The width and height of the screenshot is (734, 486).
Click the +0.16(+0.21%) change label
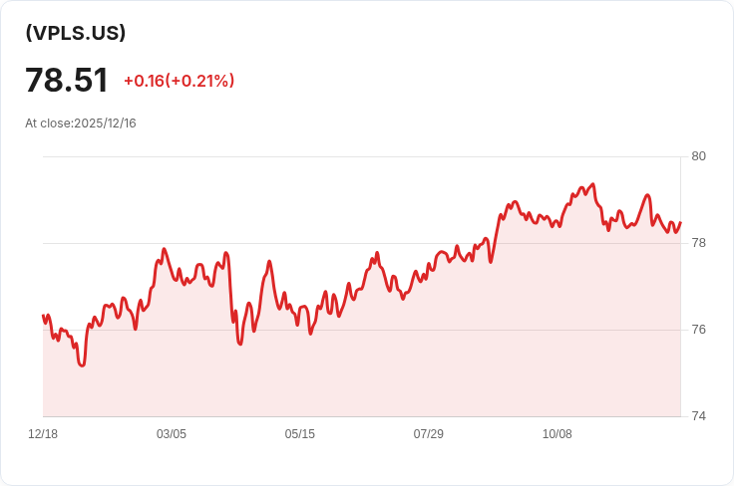[179, 81]
